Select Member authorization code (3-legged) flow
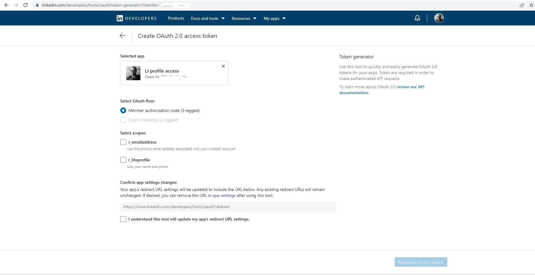The image size is (535, 275). (123, 110)
